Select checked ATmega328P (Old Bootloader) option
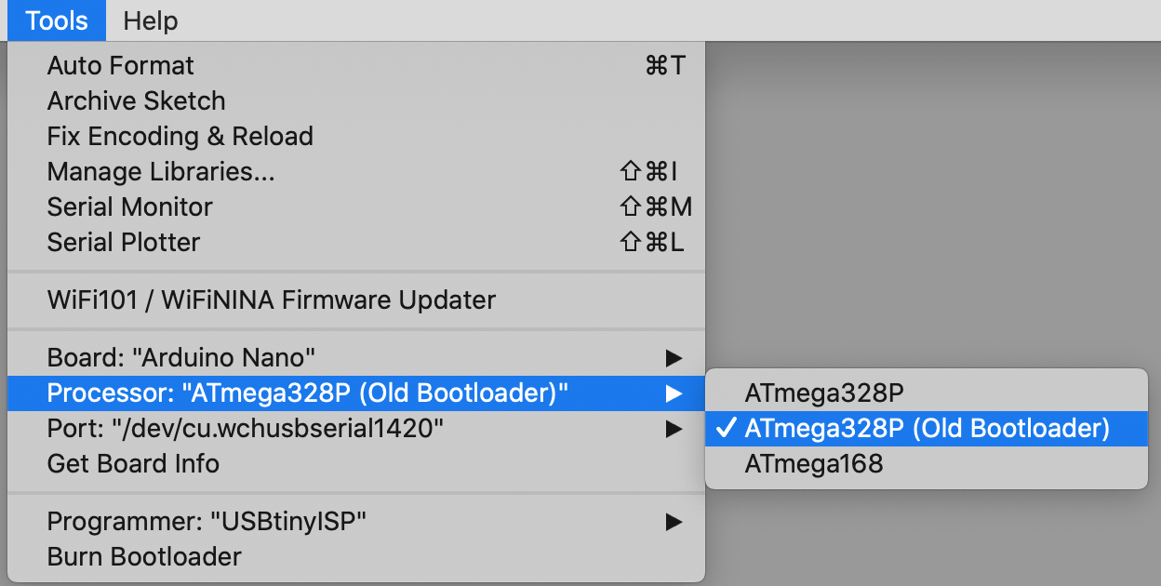Screen dimensions: 1161x586 927,429
